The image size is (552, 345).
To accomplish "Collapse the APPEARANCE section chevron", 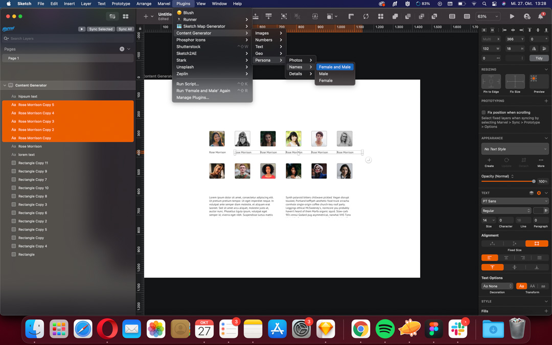I will point(546,138).
